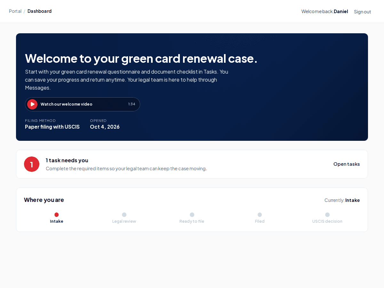Click the green card renewal welcome headline
The width and height of the screenshot is (384, 288).
[x=141, y=59]
